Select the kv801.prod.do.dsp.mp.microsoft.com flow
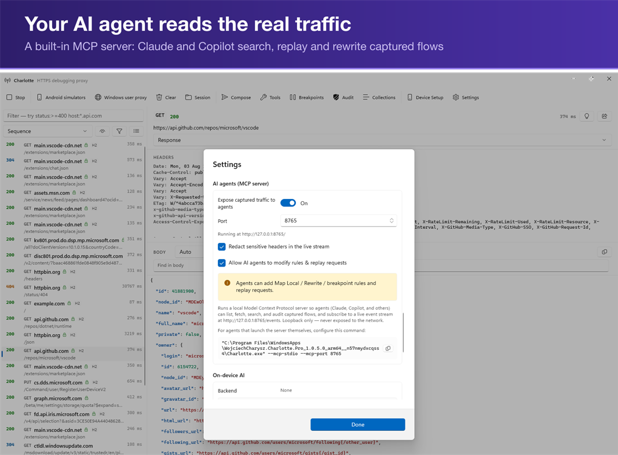The height and width of the screenshot is (455, 618). (74, 243)
